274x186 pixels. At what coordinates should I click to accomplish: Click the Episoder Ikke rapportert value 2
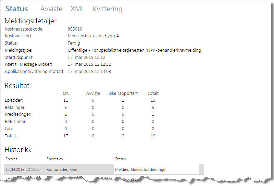(x=123, y=100)
